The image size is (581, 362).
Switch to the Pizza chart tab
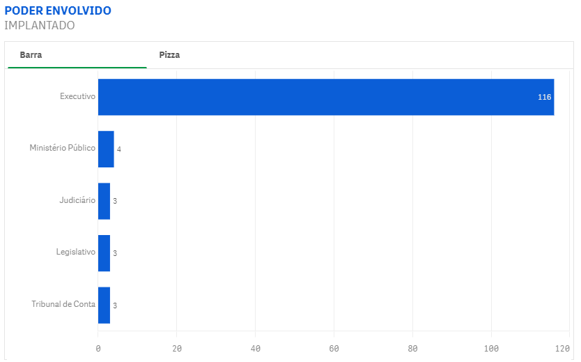(169, 55)
